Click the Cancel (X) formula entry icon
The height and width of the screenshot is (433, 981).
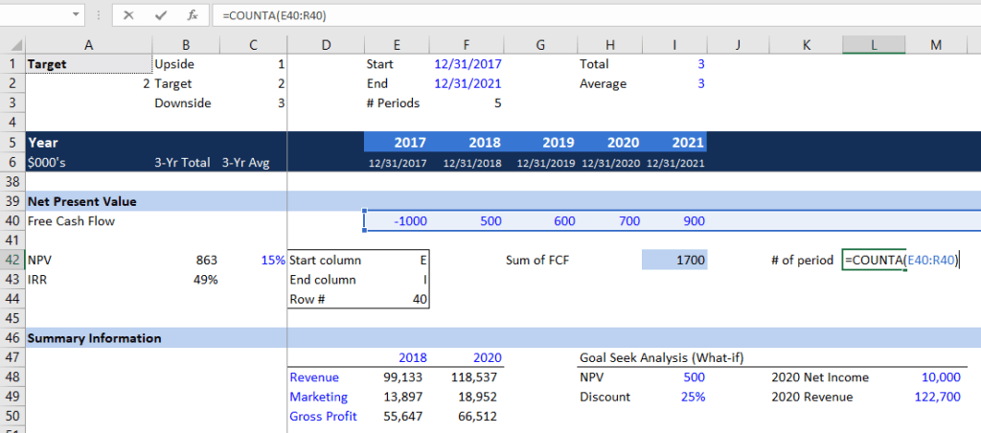click(129, 16)
